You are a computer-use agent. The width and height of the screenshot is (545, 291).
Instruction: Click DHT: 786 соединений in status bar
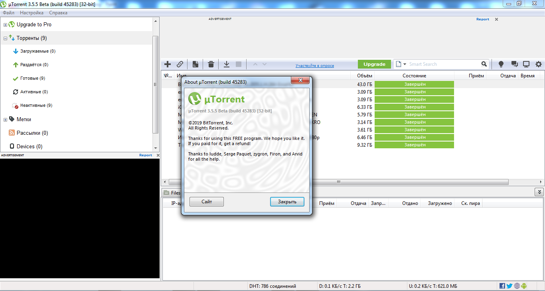click(272, 286)
